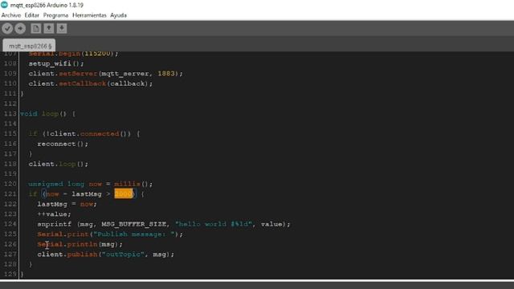Screen dimensions: 514x289
Task: Click 'publish' on line 127
Action: [x=82, y=254]
